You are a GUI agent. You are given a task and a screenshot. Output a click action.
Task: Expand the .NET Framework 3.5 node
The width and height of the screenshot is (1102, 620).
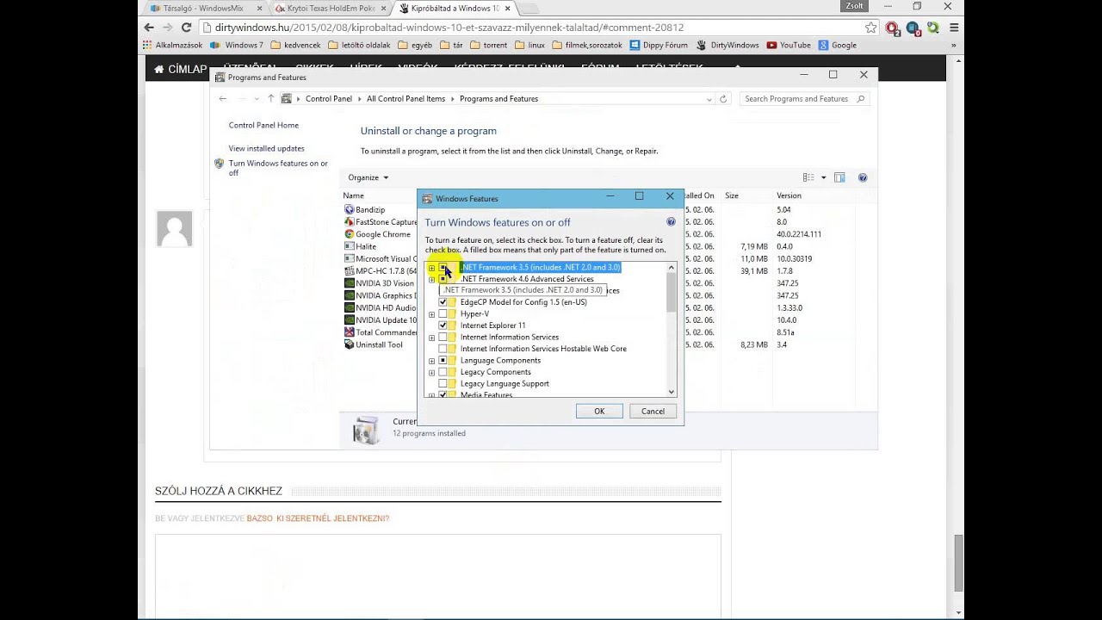[x=431, y=268]
